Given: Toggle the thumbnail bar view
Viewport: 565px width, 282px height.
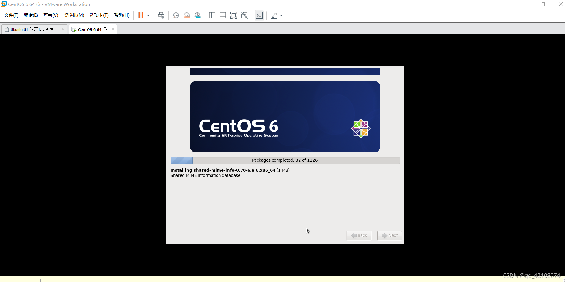Looking at the screenshot, I should [223, 15].
